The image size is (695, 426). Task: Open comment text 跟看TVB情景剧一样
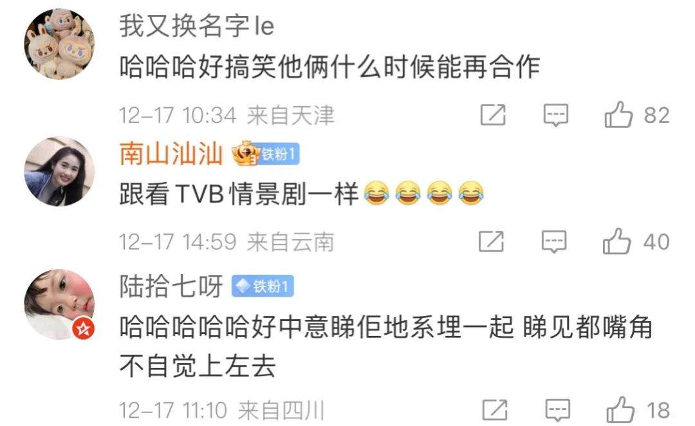click(x=239, y=194)
